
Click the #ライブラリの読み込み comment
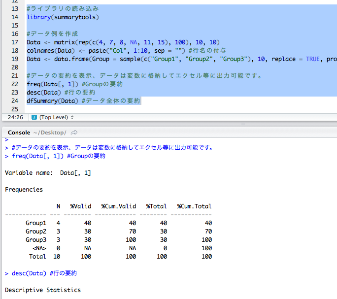[63, 9]
